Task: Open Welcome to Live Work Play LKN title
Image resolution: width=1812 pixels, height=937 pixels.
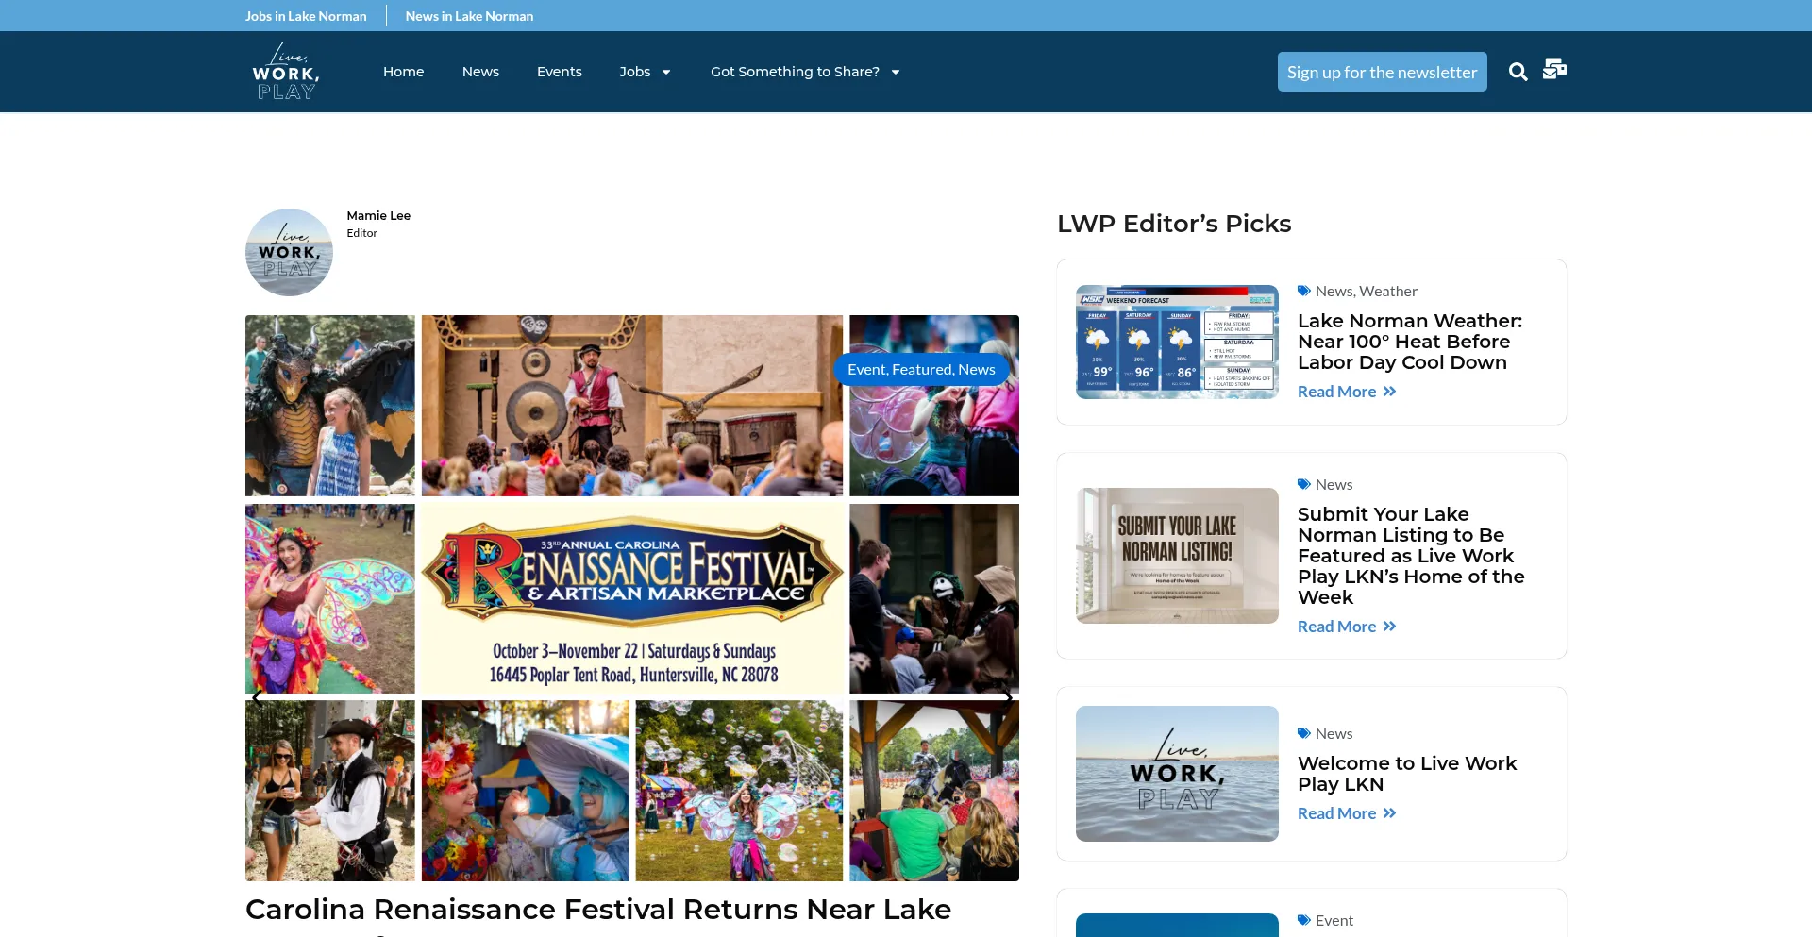Action: pos(1407,774)
